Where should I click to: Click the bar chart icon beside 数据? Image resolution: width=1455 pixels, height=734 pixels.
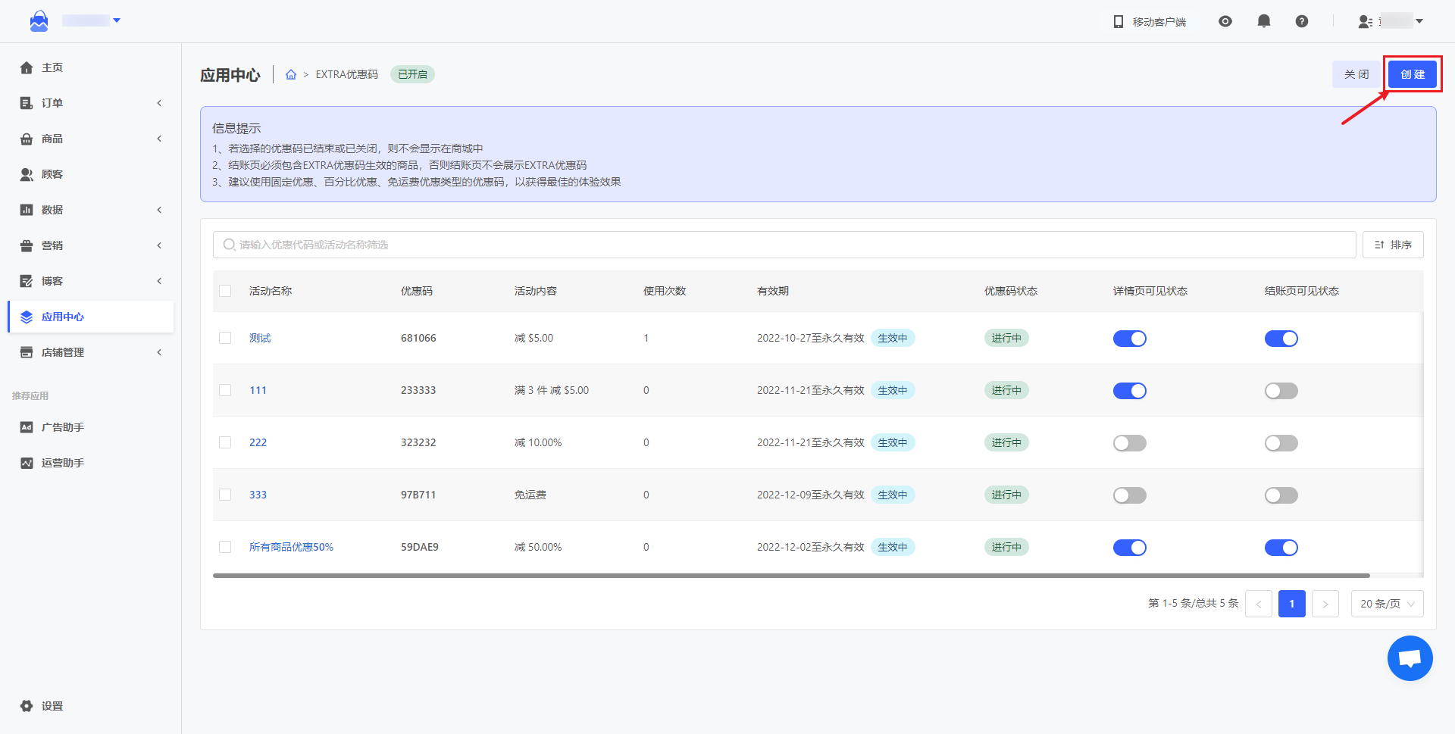coord(27,210)
